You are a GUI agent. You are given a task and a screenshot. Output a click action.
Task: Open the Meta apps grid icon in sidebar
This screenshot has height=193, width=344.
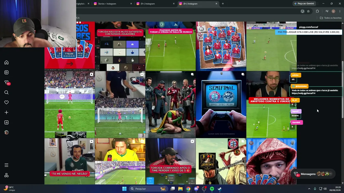(6, 175)
